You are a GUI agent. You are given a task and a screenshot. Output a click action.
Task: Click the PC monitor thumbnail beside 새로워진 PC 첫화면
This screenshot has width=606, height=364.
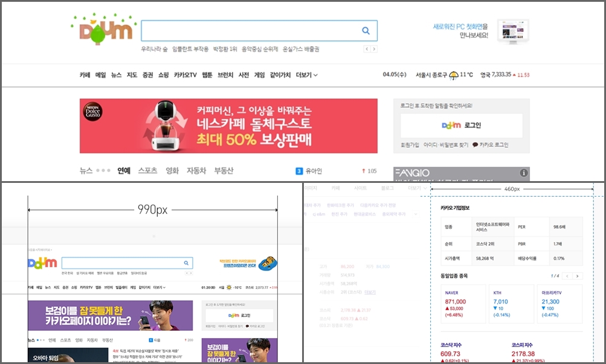(x=513, y=31)
